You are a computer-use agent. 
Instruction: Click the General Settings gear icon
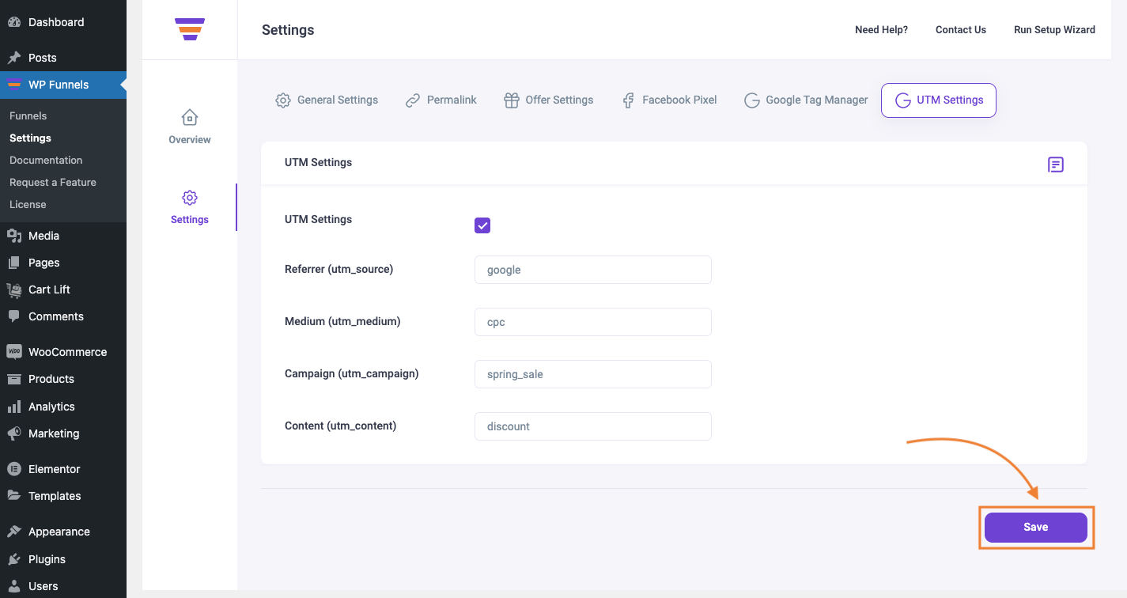pyautogui.click(x=283, y=100)
